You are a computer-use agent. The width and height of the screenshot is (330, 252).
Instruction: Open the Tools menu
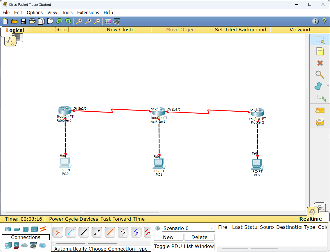pyautogui.click(x=67, y=12)
